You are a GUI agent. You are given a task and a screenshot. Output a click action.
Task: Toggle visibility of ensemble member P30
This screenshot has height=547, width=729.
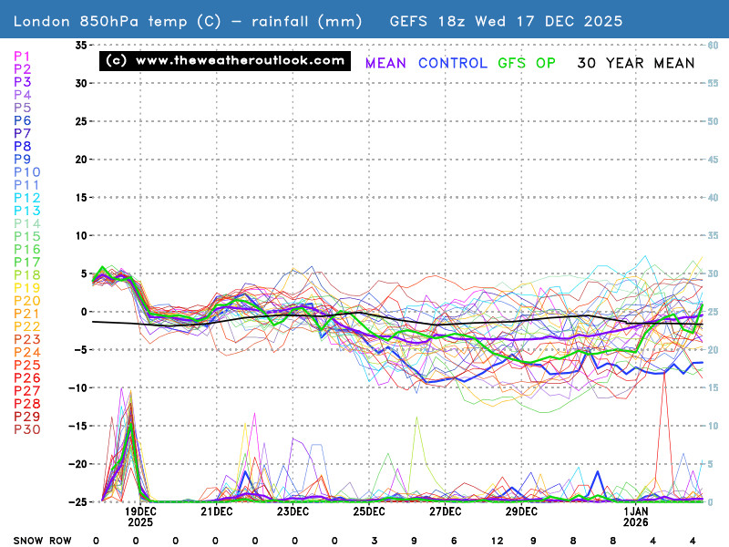coord(26,428)
